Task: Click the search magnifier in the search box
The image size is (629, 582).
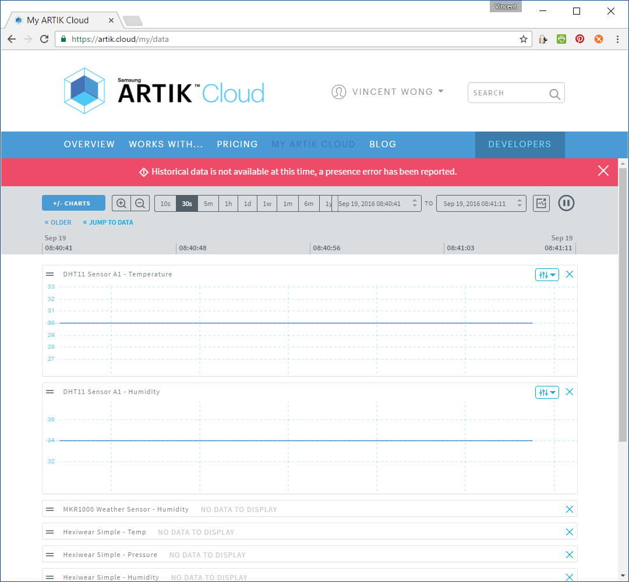Action: pyautogui.click(x=554, y=93)
